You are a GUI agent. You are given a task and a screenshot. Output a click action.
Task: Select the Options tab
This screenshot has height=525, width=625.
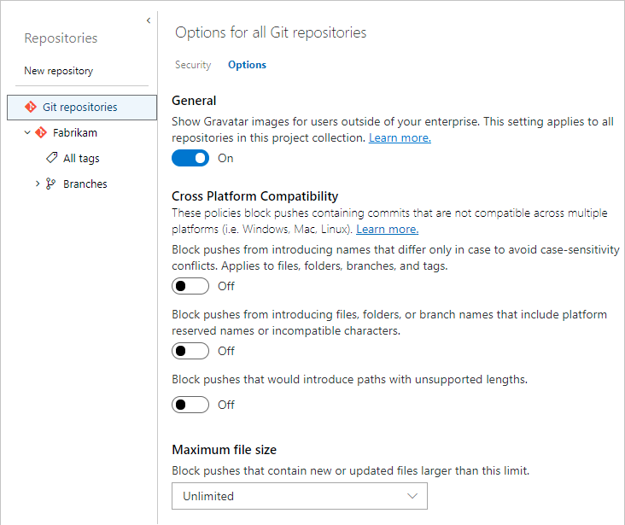click(247, 65)
